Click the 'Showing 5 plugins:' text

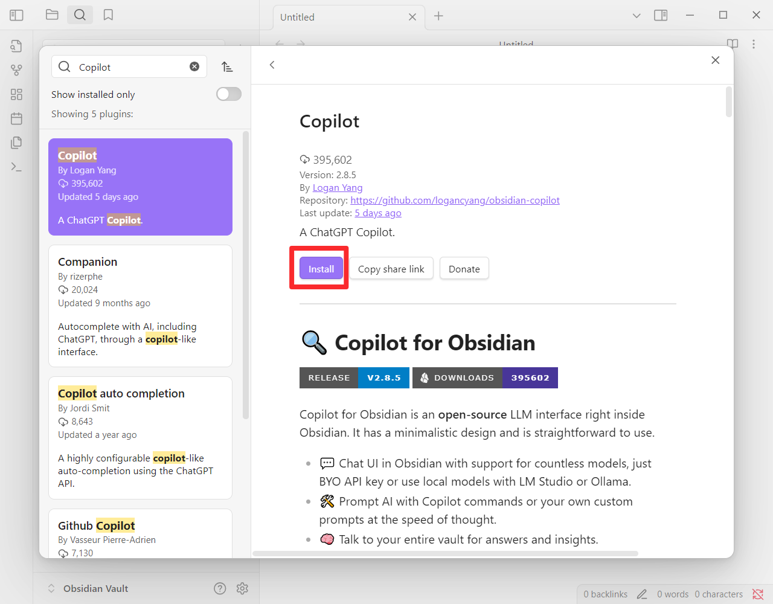coord(92,114)
